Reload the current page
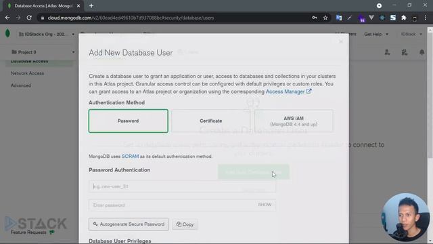 [29, 18]
